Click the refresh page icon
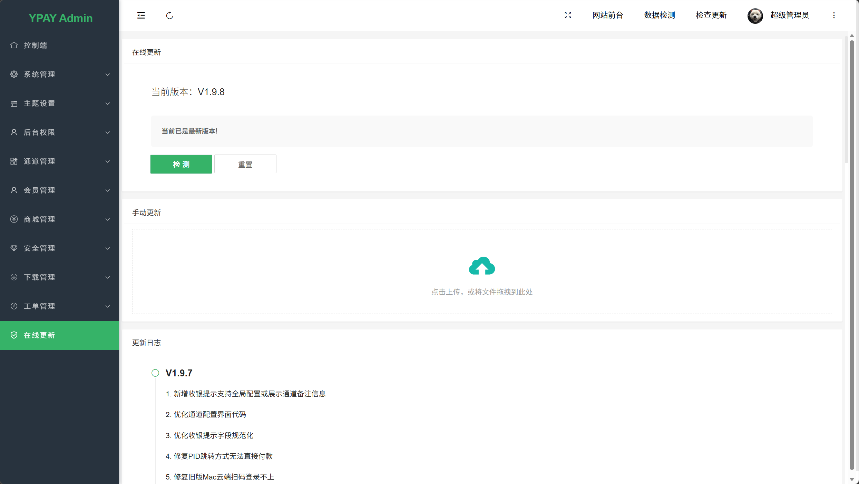The width and height of the screenshot is (859, 484). coord(169,16)
